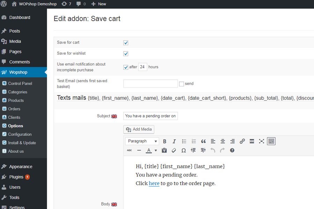314x209 pixels.
Task: Click the Bold formatting icon
Action: tap(165, 141)
